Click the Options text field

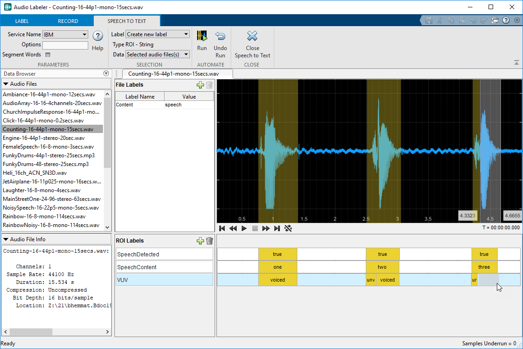65,45
